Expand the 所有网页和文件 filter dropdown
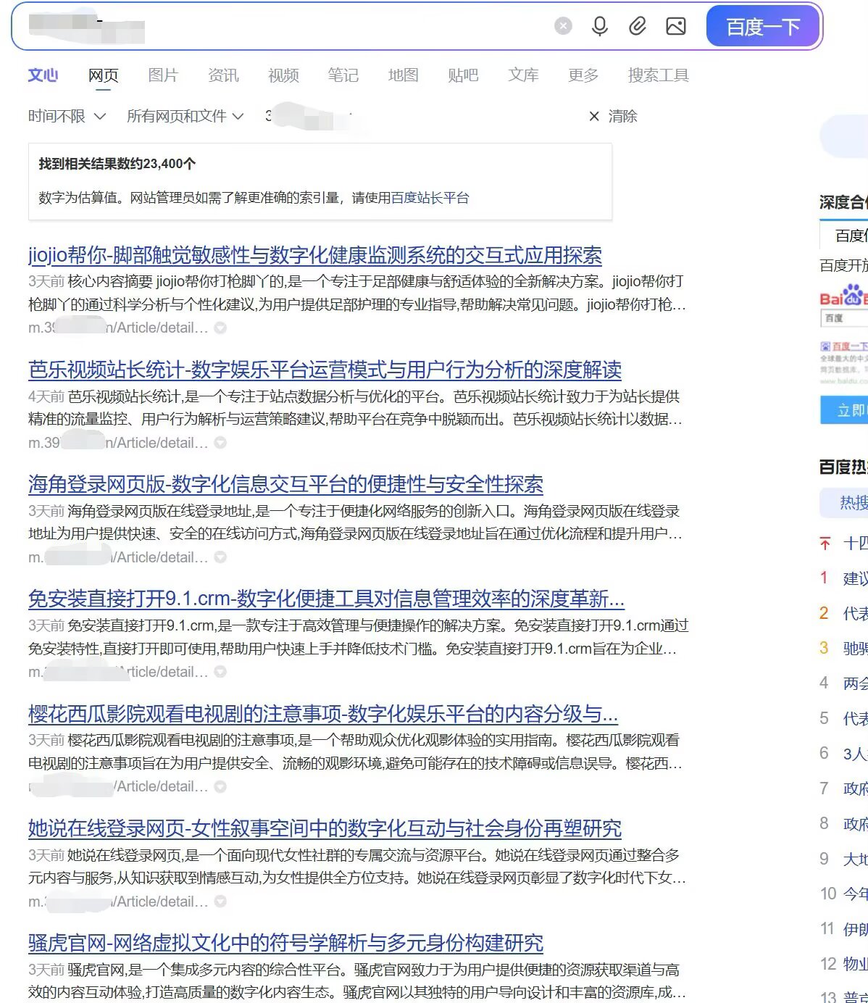 (185, 116)
